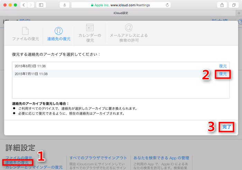Switch to ファイルの復元 tab
The width and height of the screenshot is (242, 170).
click(26, 34)
